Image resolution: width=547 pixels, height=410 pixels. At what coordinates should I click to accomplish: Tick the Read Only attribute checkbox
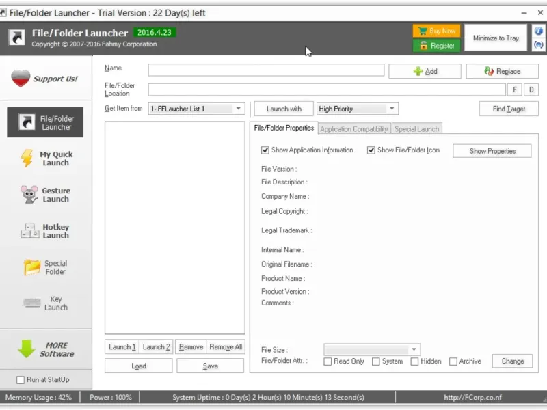pos(328,361)
